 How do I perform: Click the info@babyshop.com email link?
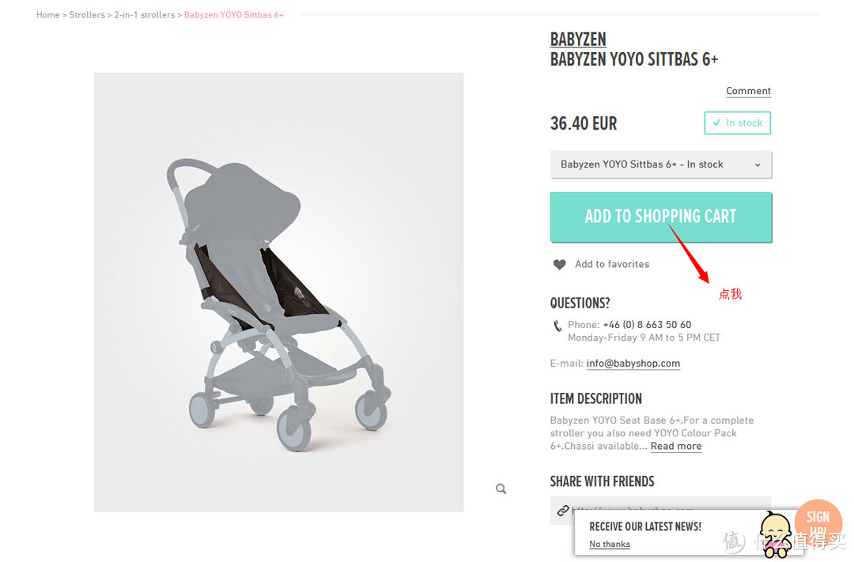click(633, 364)
